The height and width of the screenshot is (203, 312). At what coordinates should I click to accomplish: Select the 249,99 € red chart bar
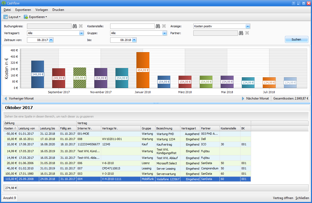pyautogui.click(x=59, y=78)
